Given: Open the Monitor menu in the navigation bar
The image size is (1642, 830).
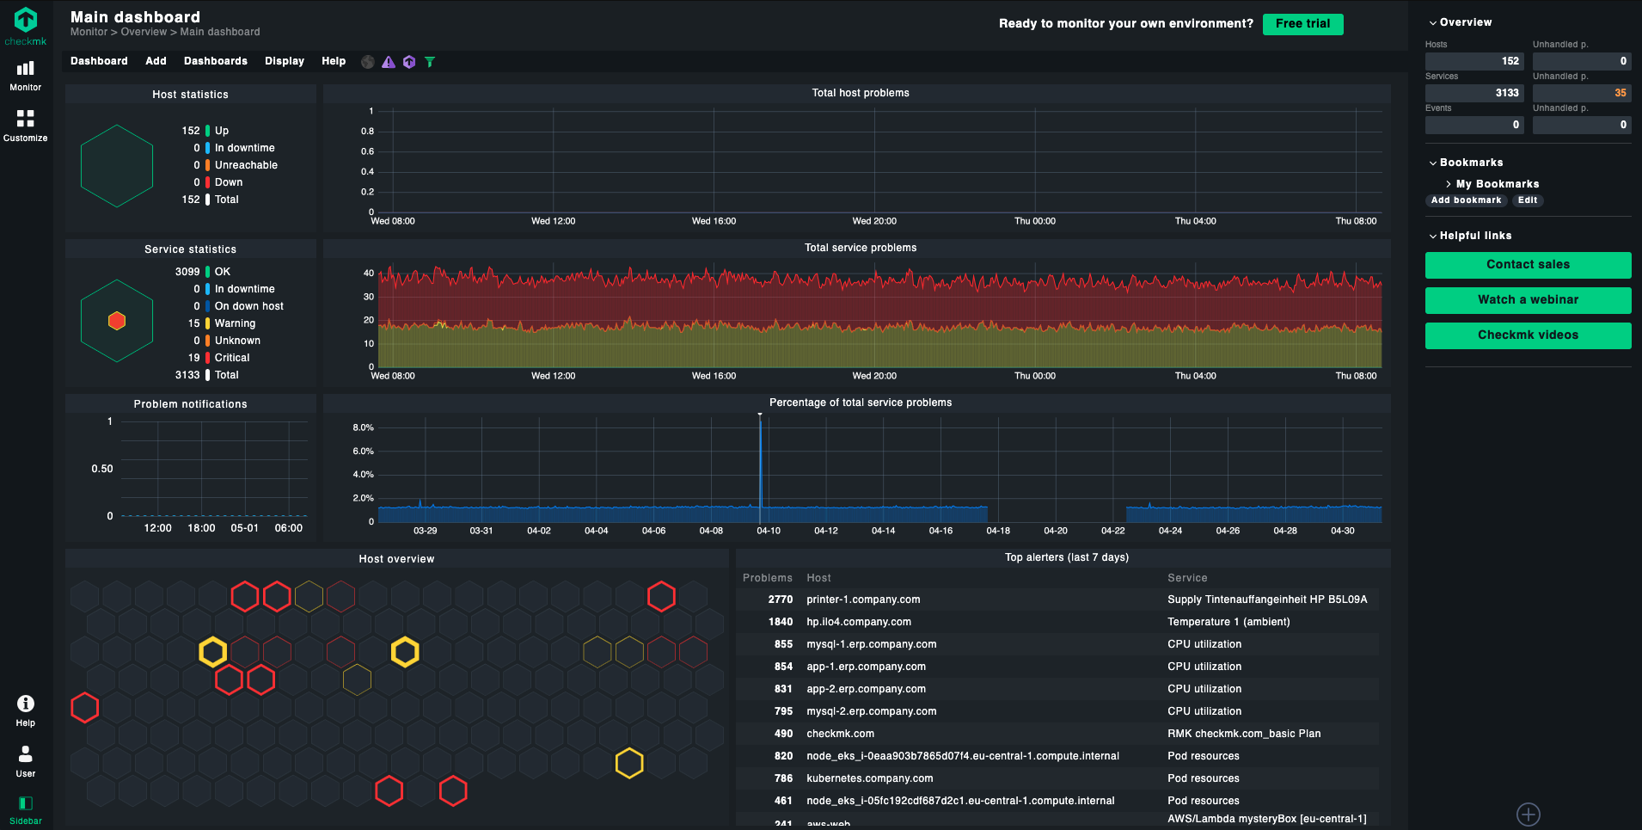Looking at the screenshot, I should coord(26,76).
